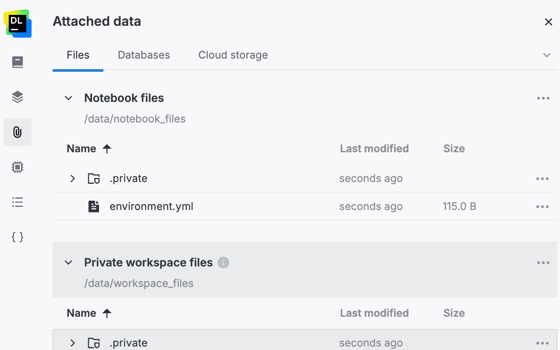
Task: Open the curly braces variables icon
Action: [x=18, y=237]
